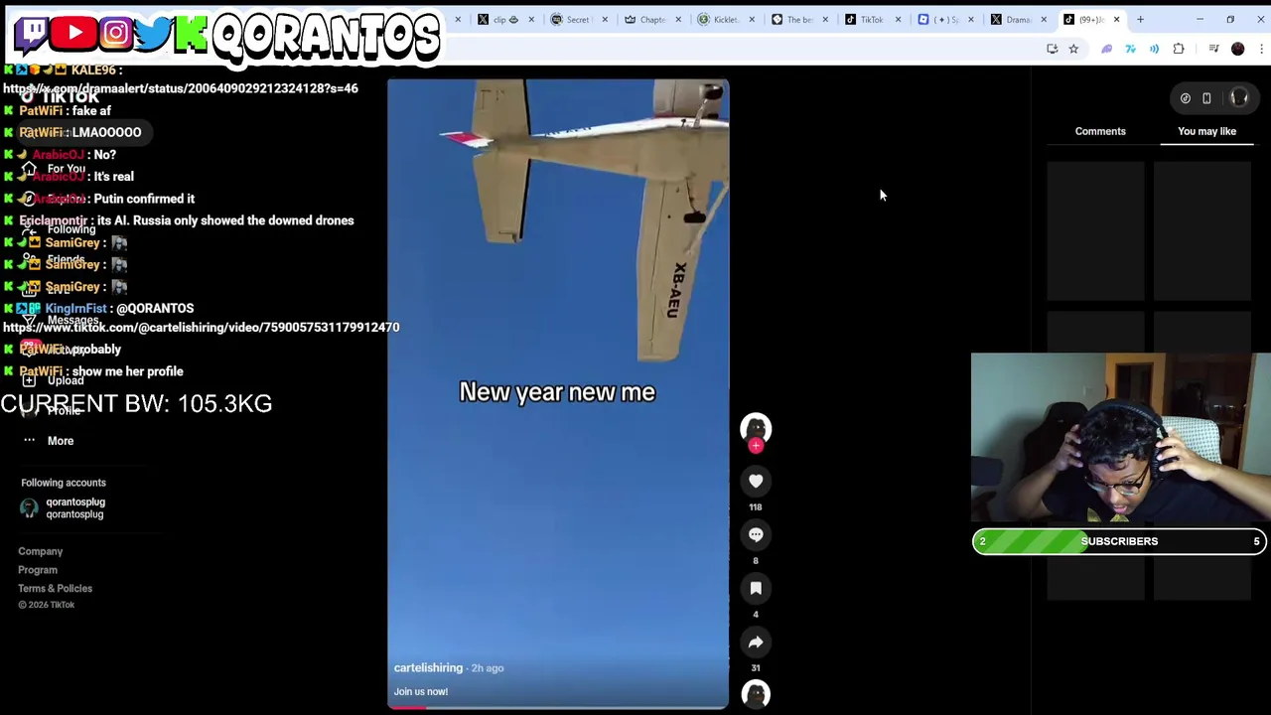The image size is (1271, 715).
Task: Open cartelishiring username under the video
Action: [428, 667]
